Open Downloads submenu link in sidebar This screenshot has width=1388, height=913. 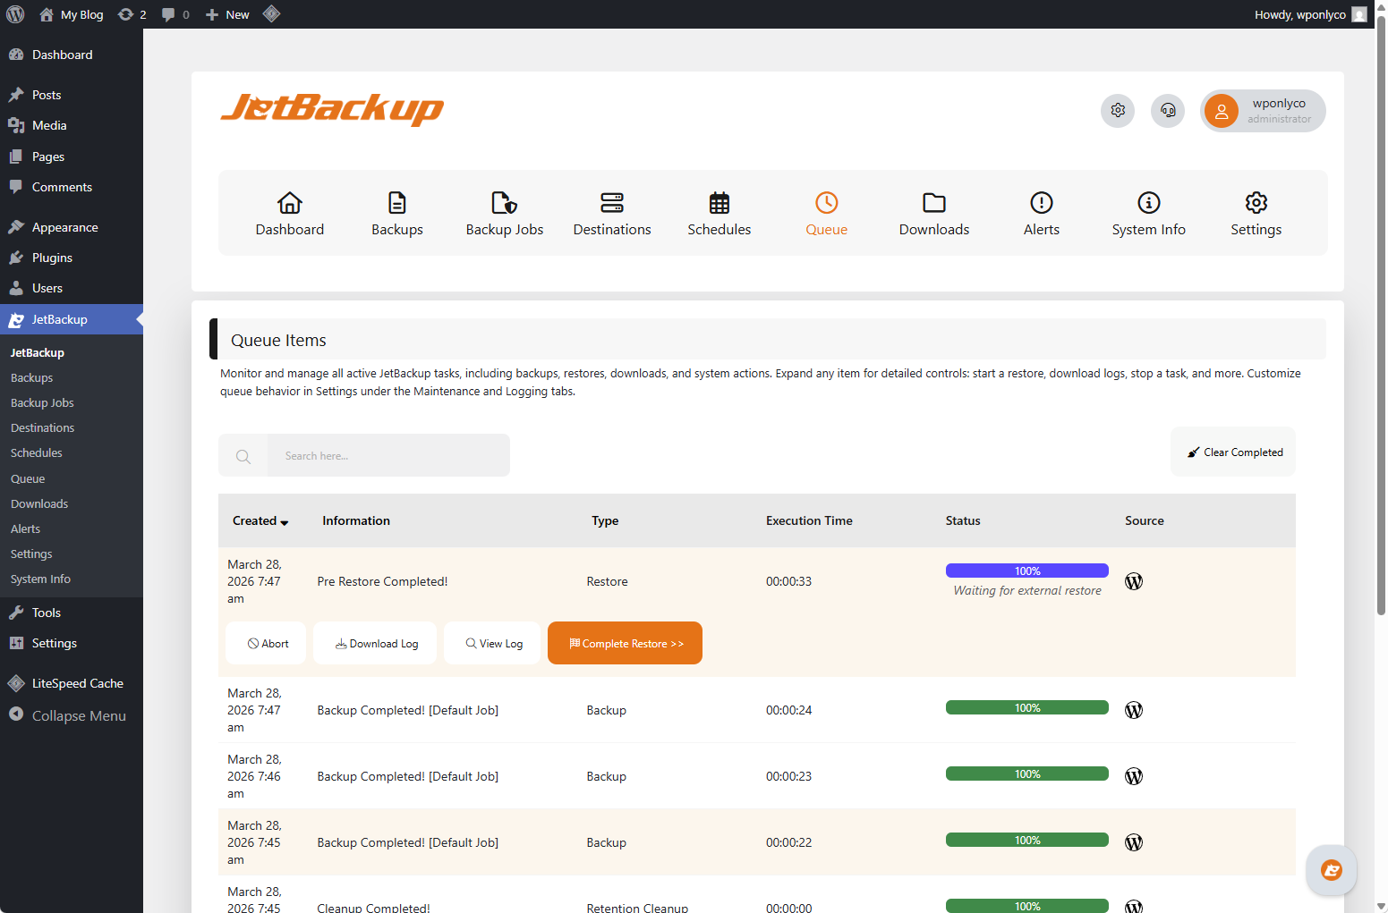(x=39, y=504)
